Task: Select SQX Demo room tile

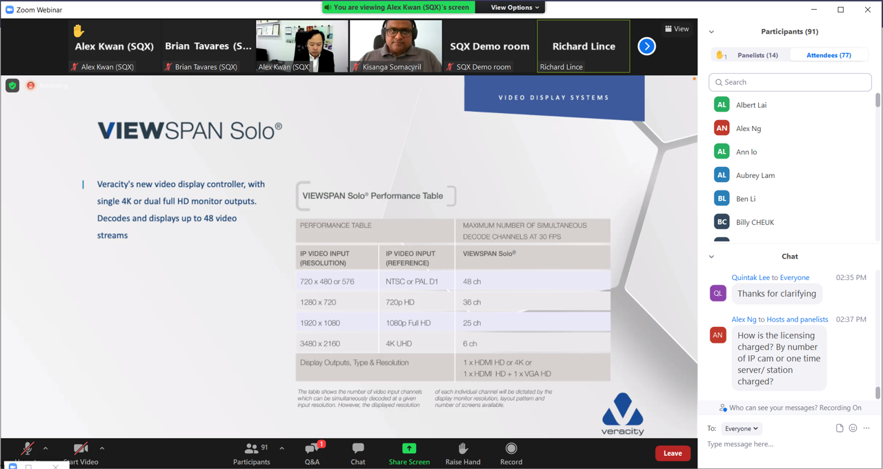Action: [490, 46]
